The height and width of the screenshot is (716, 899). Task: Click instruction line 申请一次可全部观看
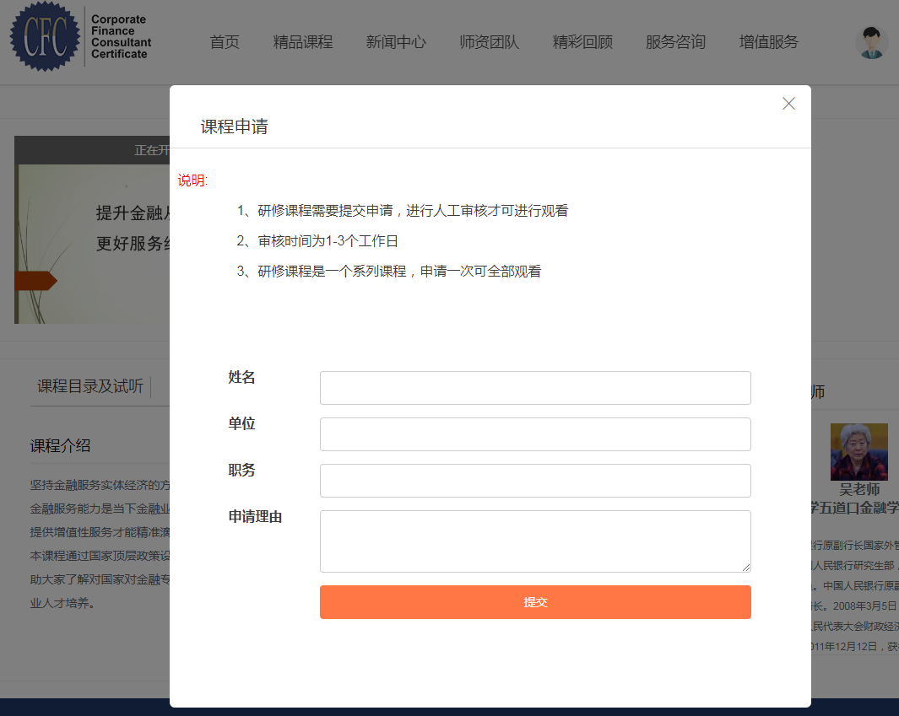(x=389, y=271)
